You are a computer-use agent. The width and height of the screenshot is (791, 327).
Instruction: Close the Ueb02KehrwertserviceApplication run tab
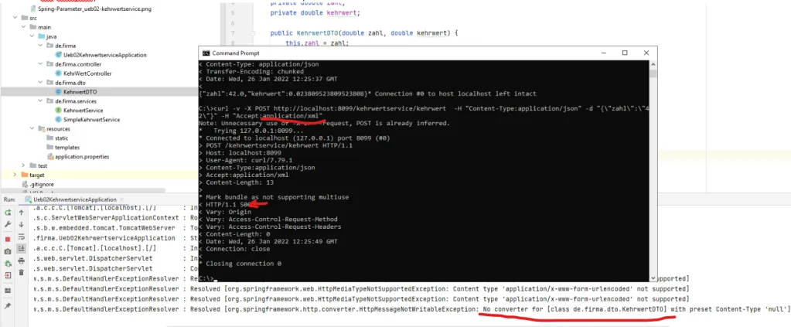[x=121, y=199]
